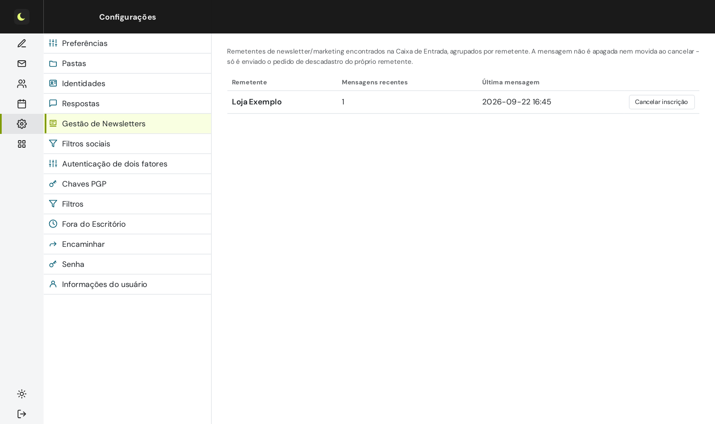
Task: Open Filtros sociais section
Action: click(x=127, y=144)
